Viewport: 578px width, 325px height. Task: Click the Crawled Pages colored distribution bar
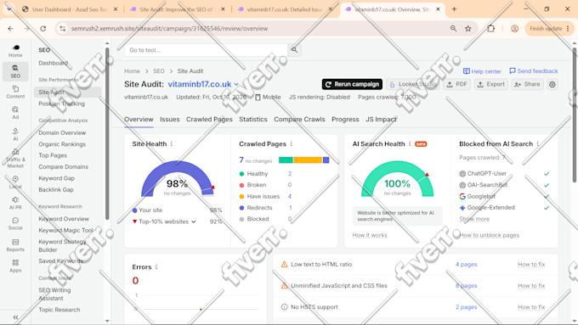click(x=303, y=160)
